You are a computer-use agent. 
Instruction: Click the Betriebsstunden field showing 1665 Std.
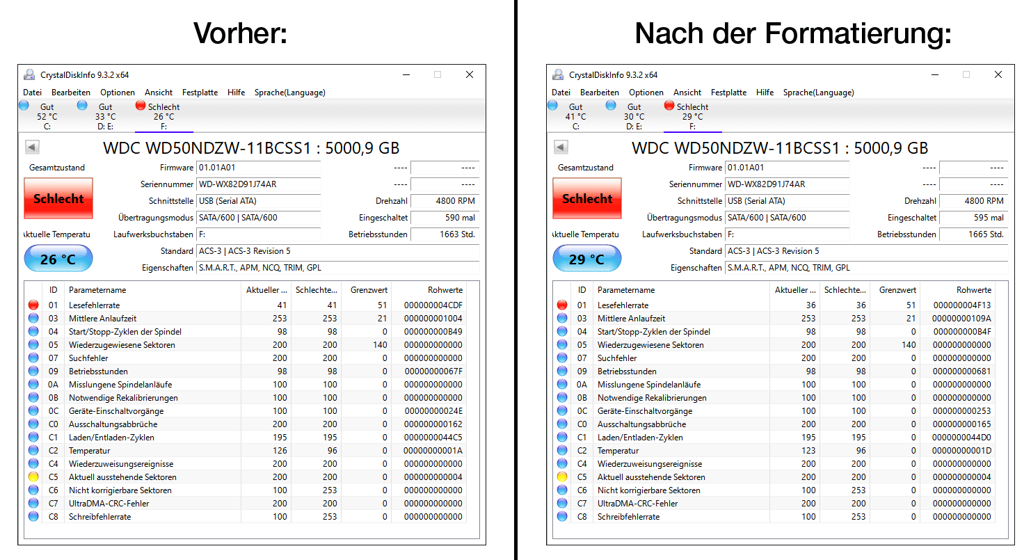pos(973,234)
